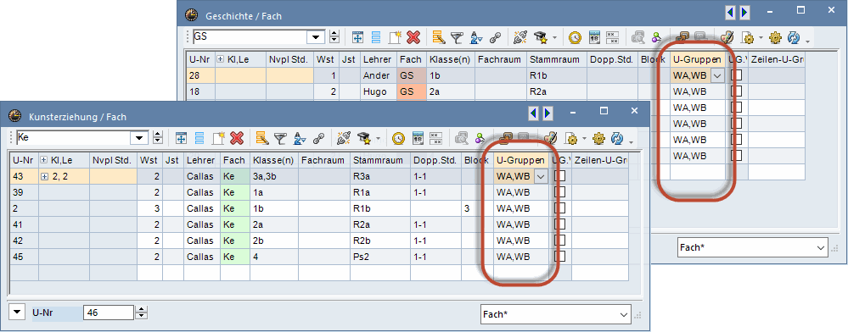The image size is (848, 332).
Task: Select the red GS subject cell of lesson 18
Action: (412, 91)
